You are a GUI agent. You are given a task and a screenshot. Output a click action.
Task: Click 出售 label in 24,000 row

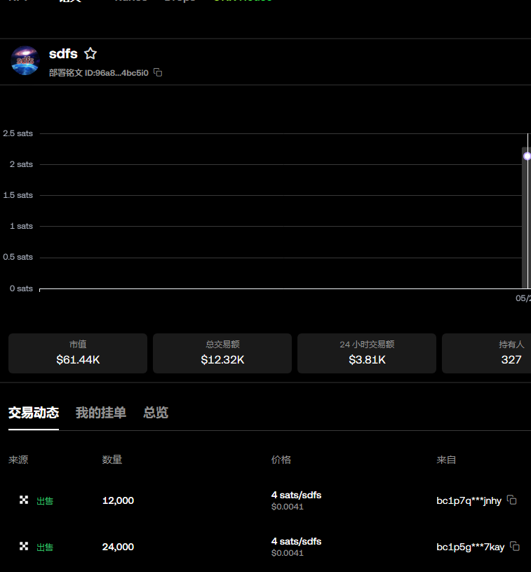(45, 547)
